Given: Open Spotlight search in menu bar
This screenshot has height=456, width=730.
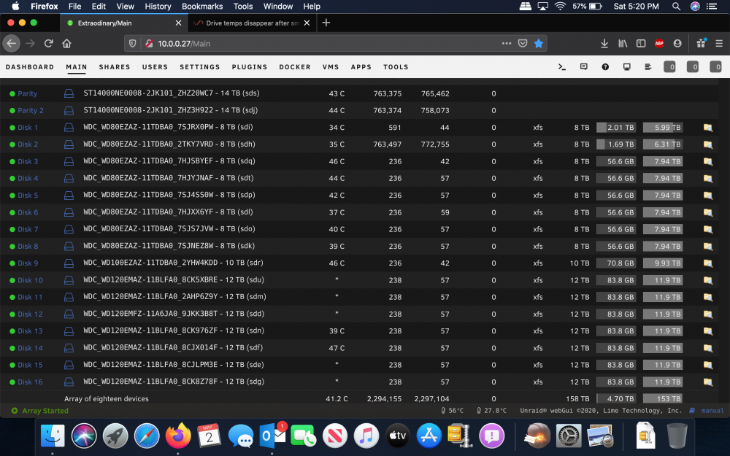Looking at the screenshot, I should pos(676,7).
